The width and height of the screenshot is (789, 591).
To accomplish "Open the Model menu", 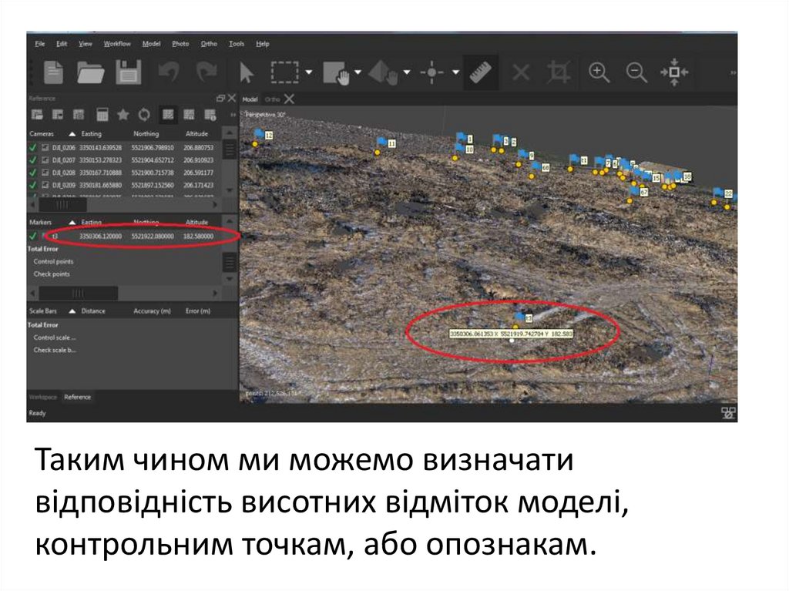I will click(151, 44).
